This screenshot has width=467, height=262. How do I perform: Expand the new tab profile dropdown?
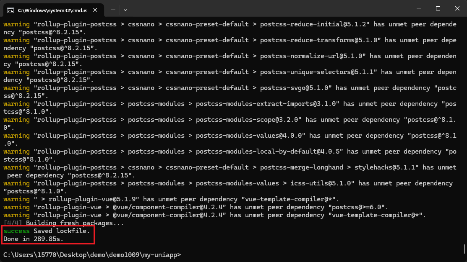coord(125,9)
